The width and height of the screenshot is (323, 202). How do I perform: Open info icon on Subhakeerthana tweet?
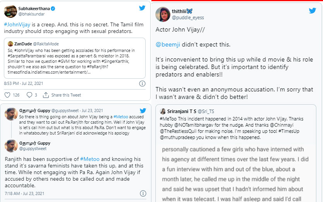(x=143, y=83)
